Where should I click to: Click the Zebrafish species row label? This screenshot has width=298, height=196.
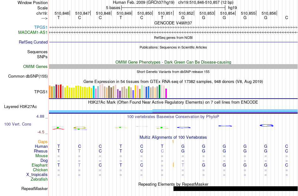click(x=39, y=179)
